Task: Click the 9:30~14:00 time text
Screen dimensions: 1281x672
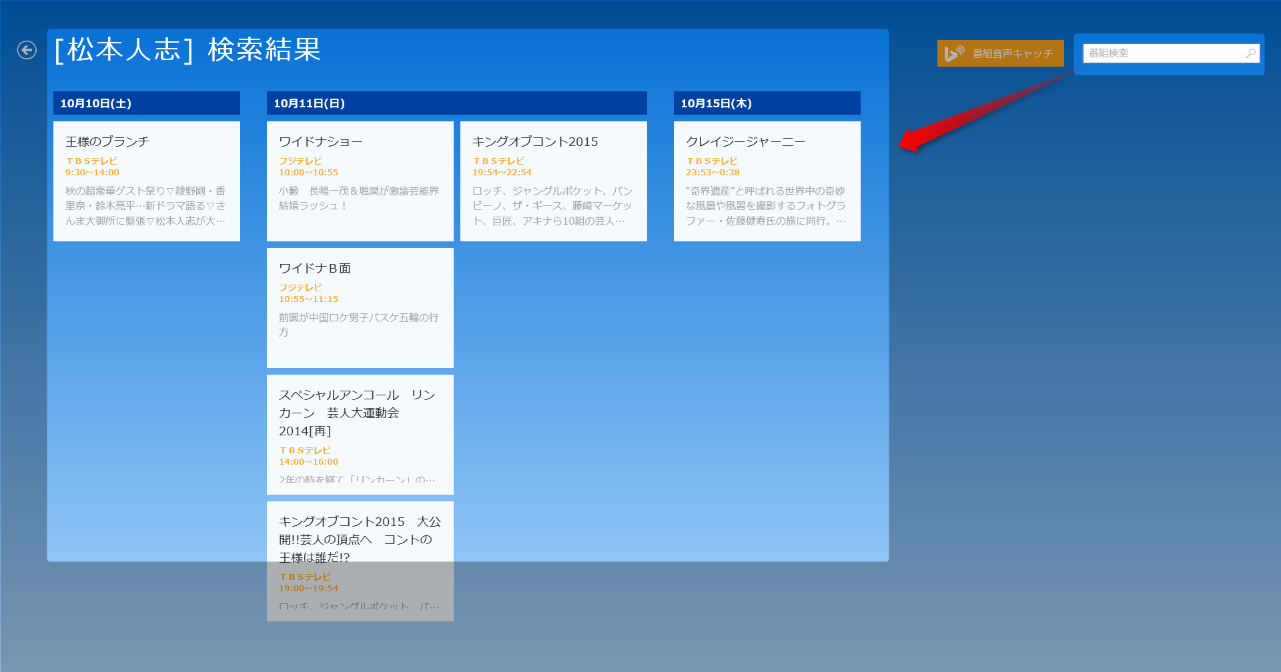Action: [92, 173]
